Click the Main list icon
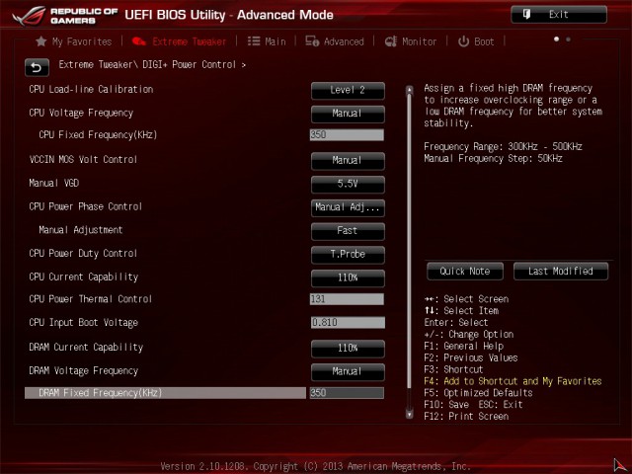Viewport: 632px width, 474px height. point(254,41)
